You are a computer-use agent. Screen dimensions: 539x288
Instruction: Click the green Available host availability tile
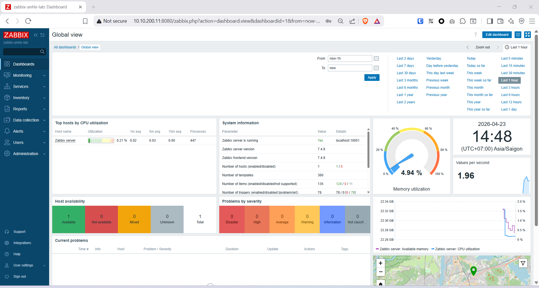68,219
